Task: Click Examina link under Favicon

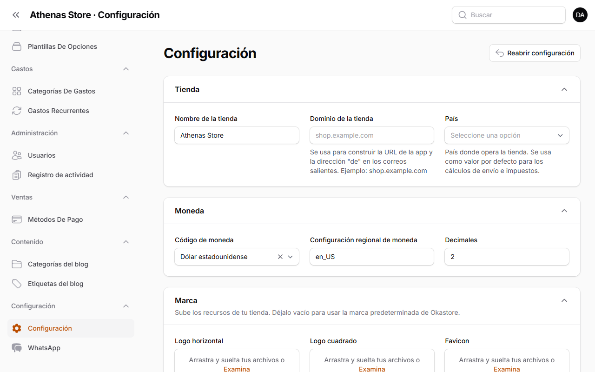Action: (507, 369)
